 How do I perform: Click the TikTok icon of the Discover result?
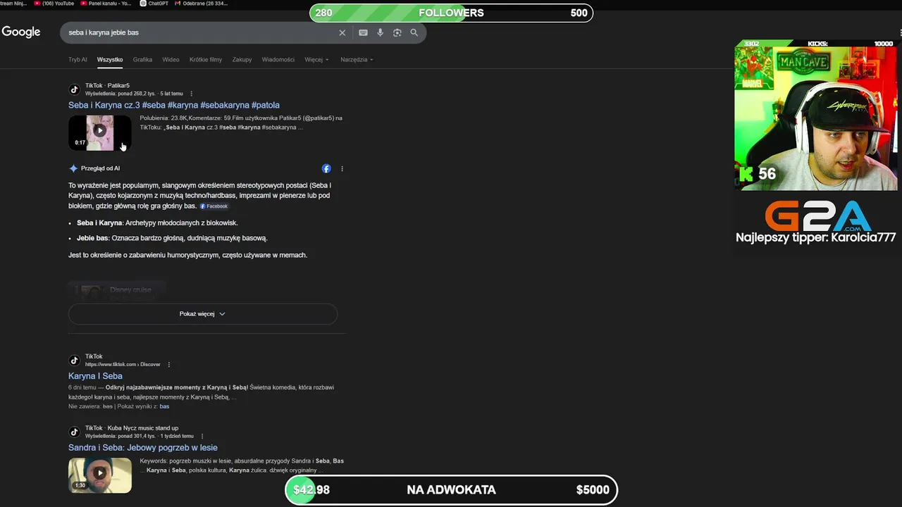tap(74, 361)
